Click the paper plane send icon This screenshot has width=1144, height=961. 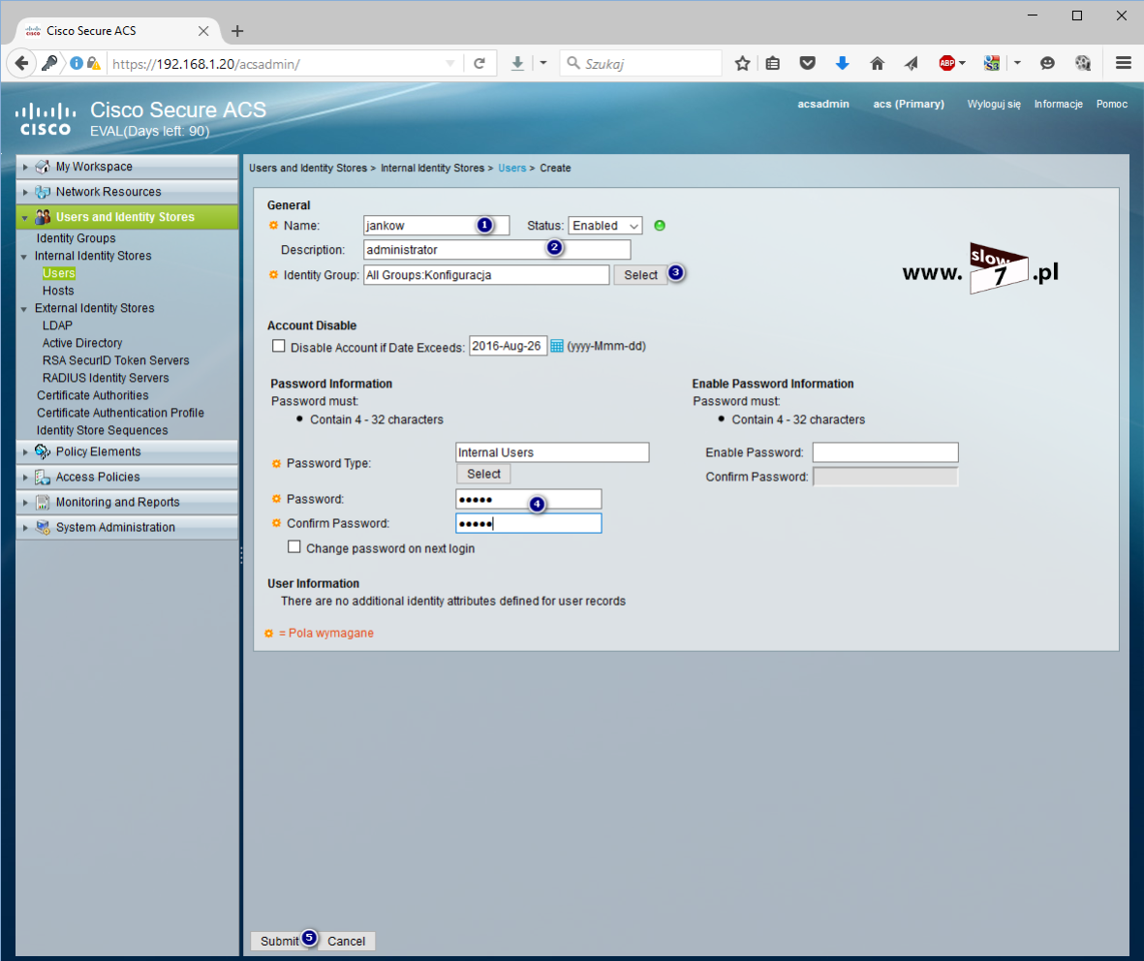[912, 64]
